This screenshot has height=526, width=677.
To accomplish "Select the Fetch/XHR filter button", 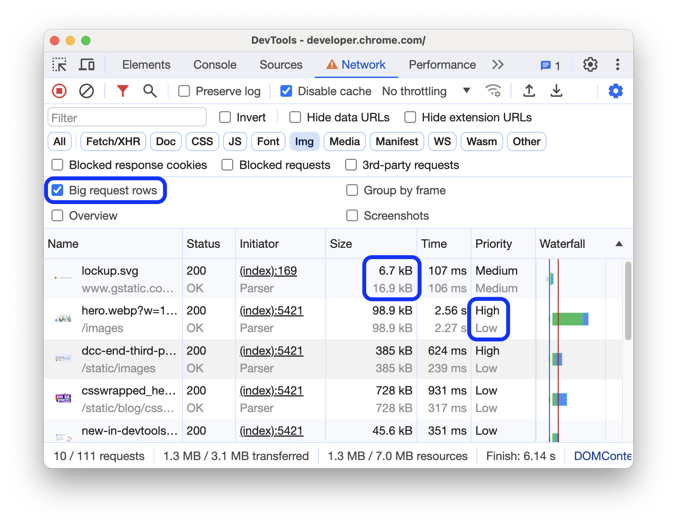I will tap(113, 142).
